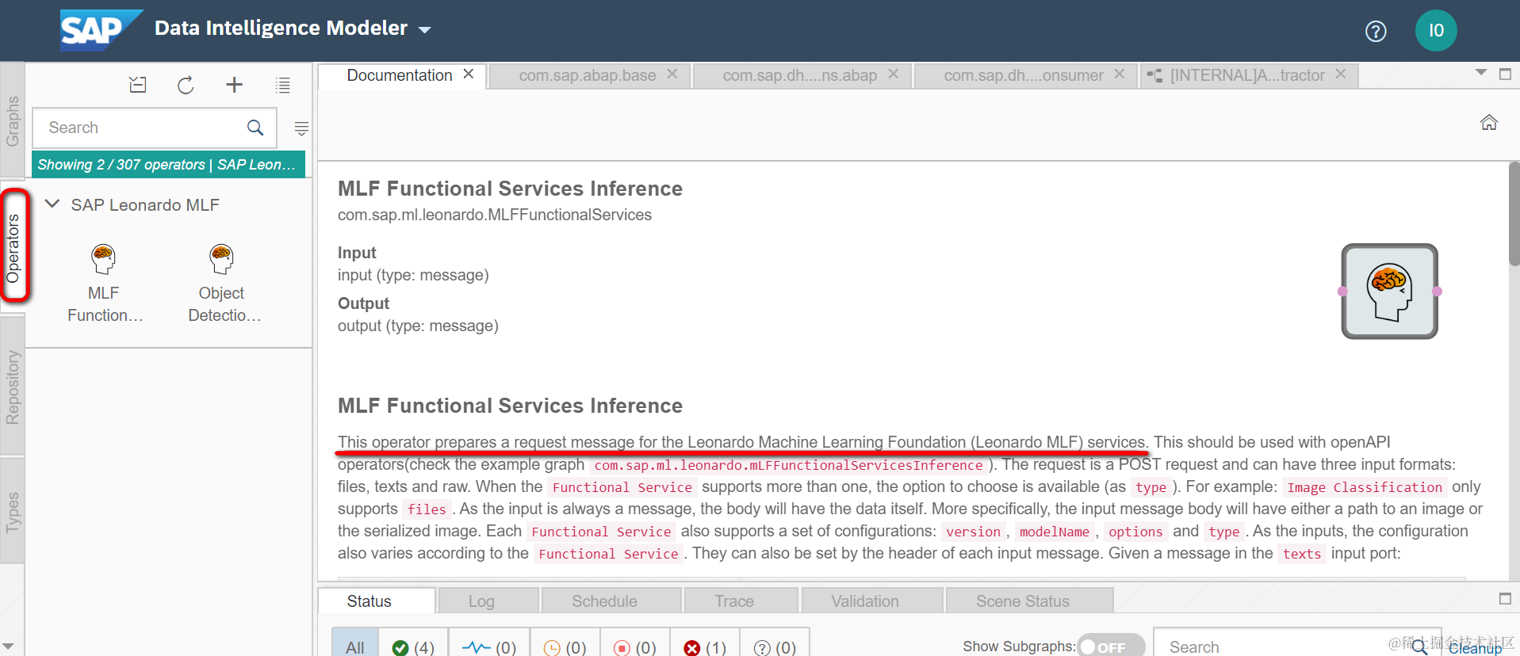1520x656 pixels.
Task: Click the documentation vertical scrollbar
Action: (1514, 214)
